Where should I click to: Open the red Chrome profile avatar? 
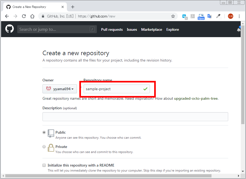(x=230, y=16)
